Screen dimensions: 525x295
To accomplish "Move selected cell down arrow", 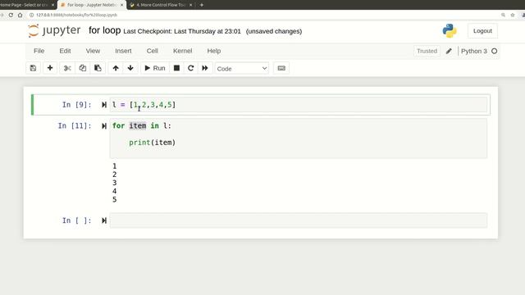I will 130,68.
